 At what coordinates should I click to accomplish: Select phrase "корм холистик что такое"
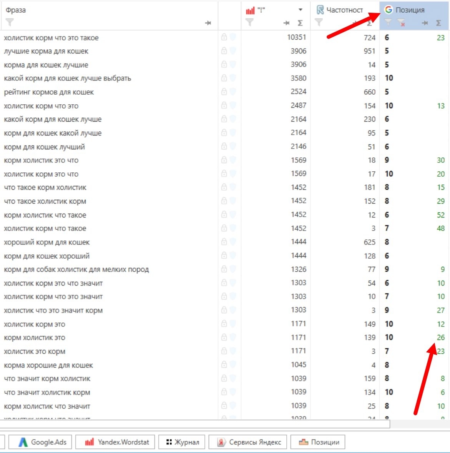[x=45, y=215]
